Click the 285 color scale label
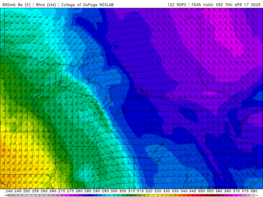The height and width of the screenshot is (197, 263). tap(88, 191)
